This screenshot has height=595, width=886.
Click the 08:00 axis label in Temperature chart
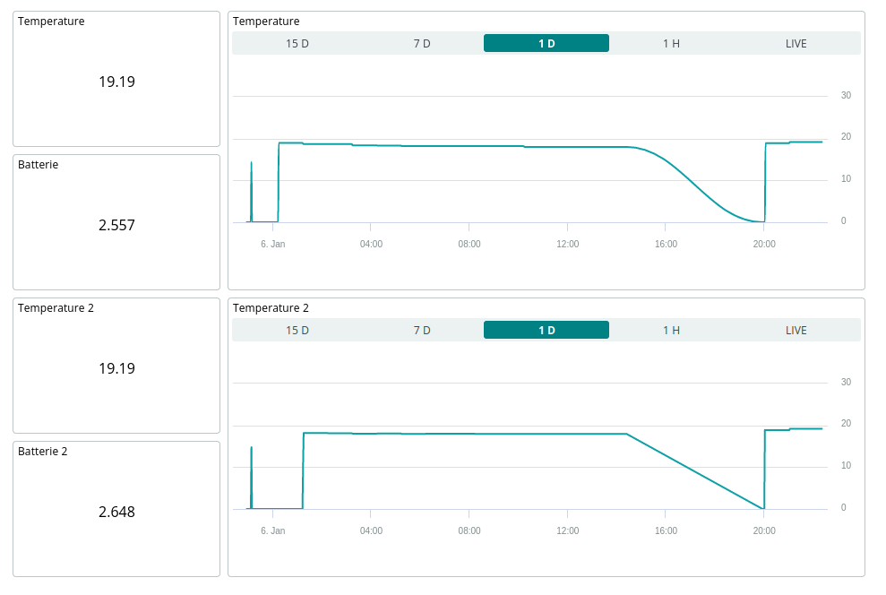pos(469,244)
